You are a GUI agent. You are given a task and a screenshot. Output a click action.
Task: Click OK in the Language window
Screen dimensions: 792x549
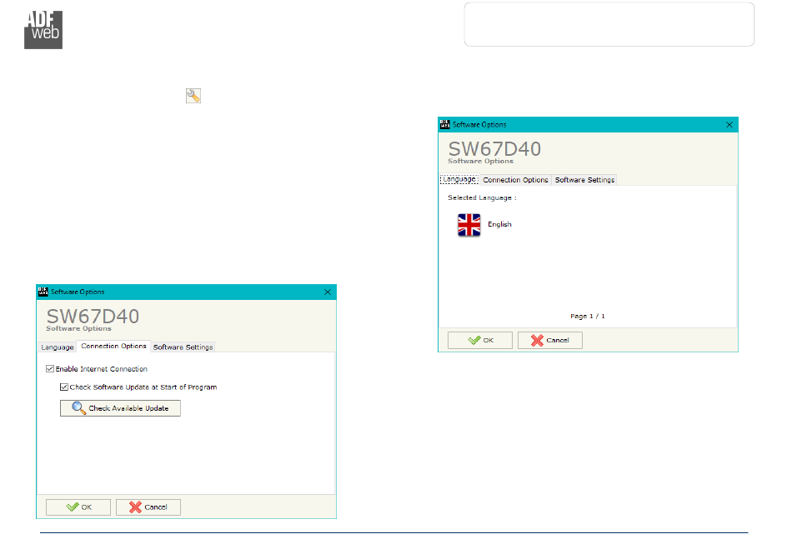coord(480,340)
